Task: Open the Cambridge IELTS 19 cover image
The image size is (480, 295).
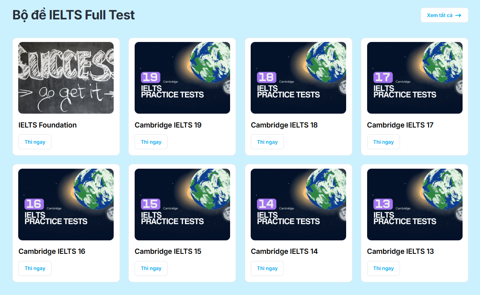Action: coord(182,78)
